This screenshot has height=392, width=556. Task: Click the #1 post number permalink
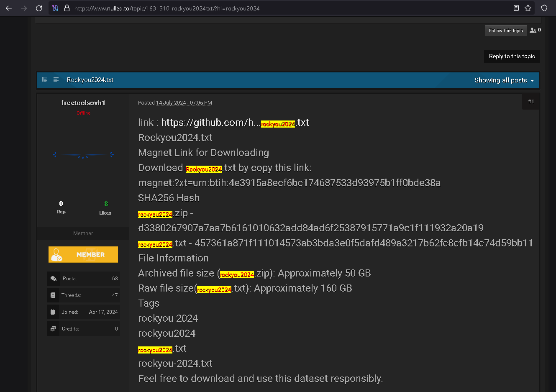tap(530, 101)
